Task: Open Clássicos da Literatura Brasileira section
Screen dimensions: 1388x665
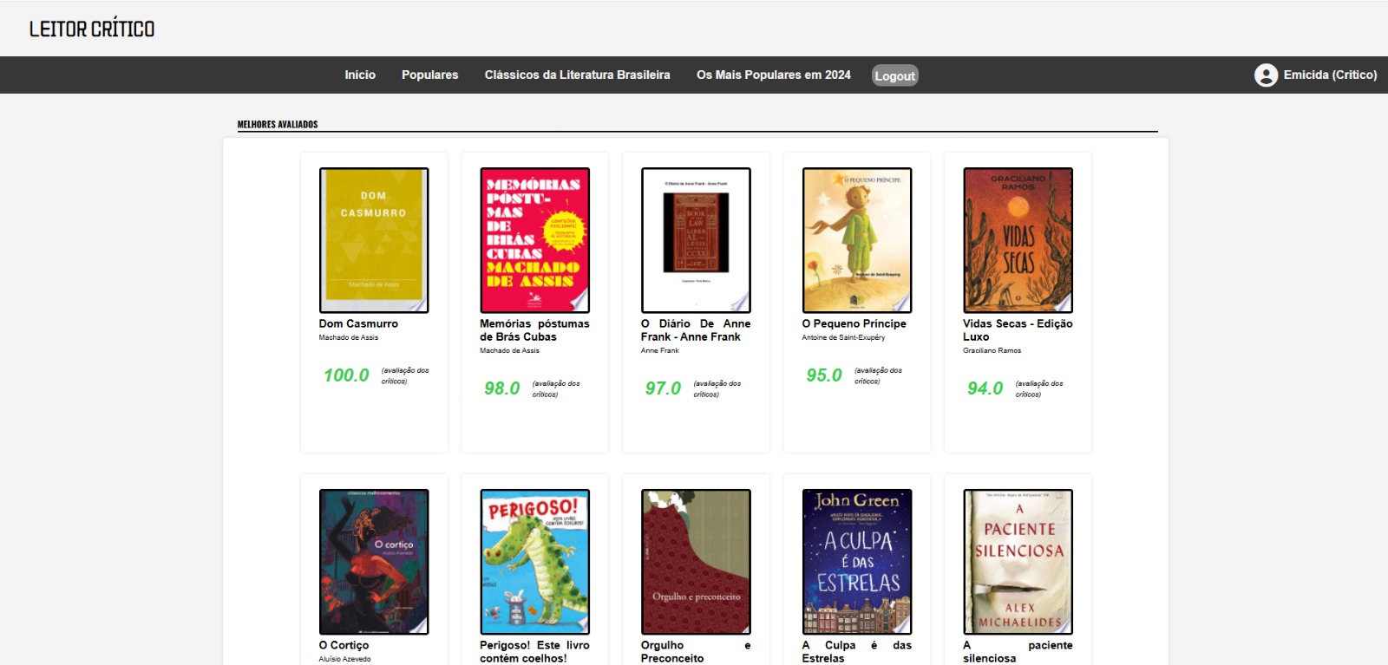Action: pyautogui.click(x=577, y=75)
